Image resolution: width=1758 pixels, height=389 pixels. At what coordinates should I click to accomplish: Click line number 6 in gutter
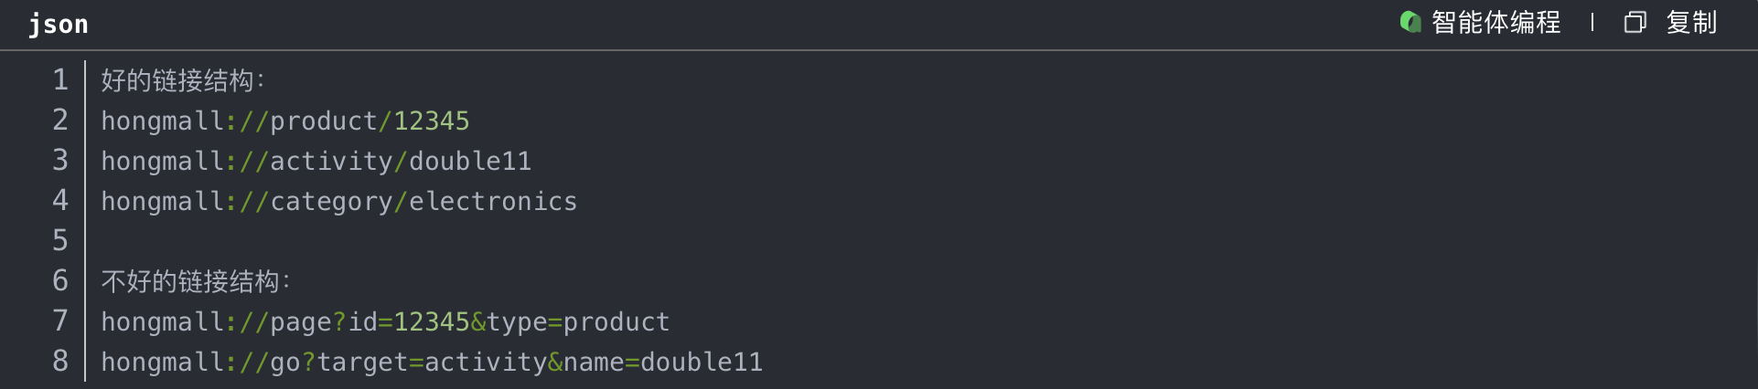[x=60, y=281]
